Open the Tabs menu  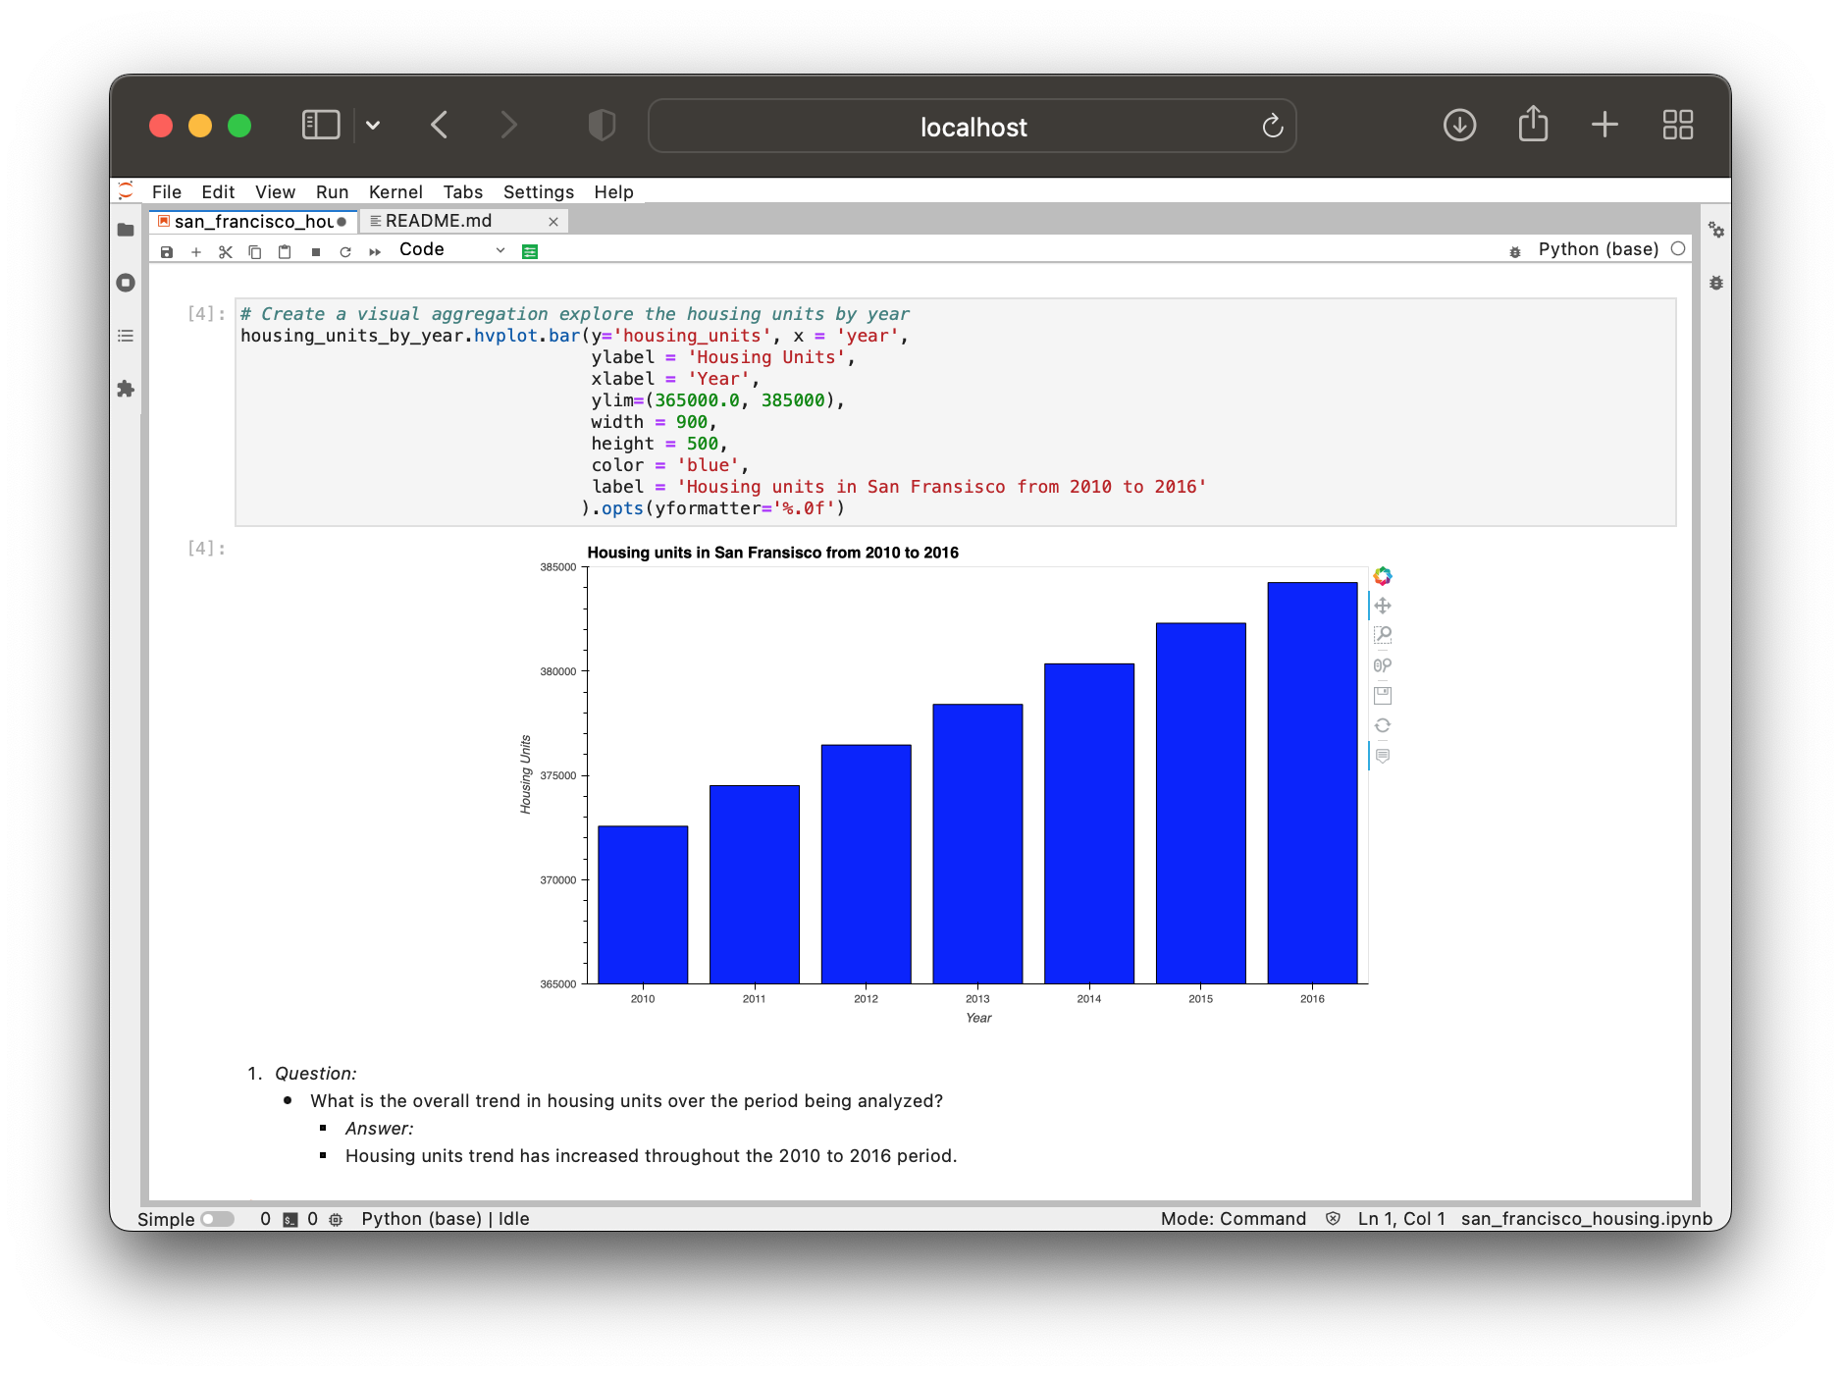pos(463,192)
